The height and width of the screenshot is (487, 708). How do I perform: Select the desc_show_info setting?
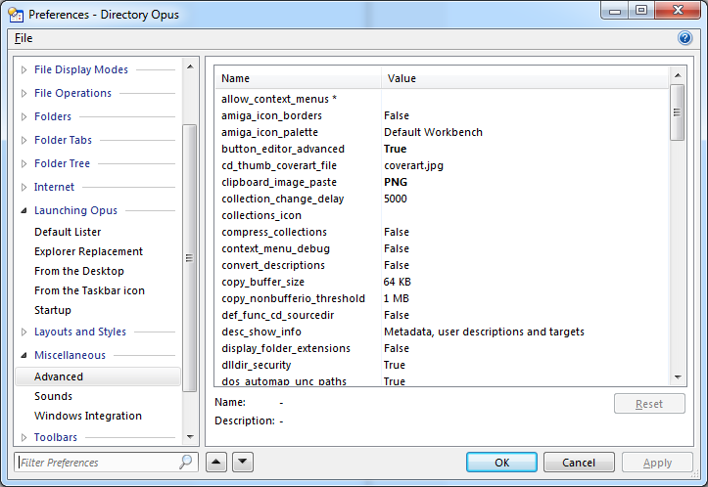[x=442, y=332]
